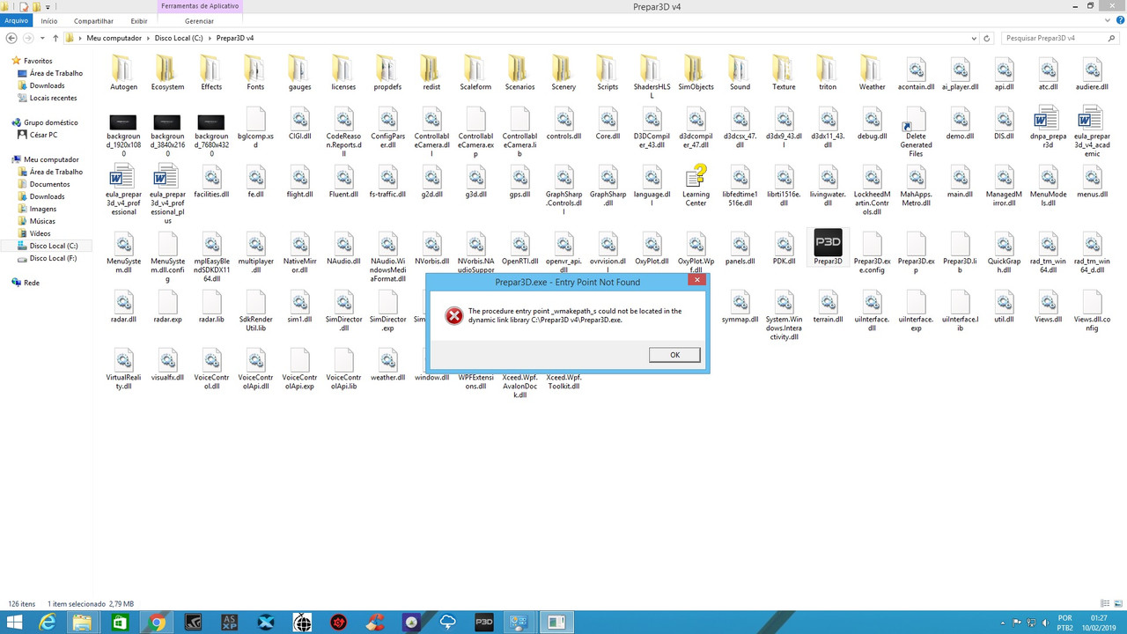Screen dimensions: 1127x634
Task: Select the Autogen folder icon
Action: (123, 68)
